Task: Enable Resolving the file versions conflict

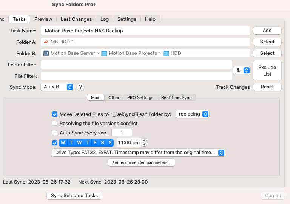Action: point(55,123)
